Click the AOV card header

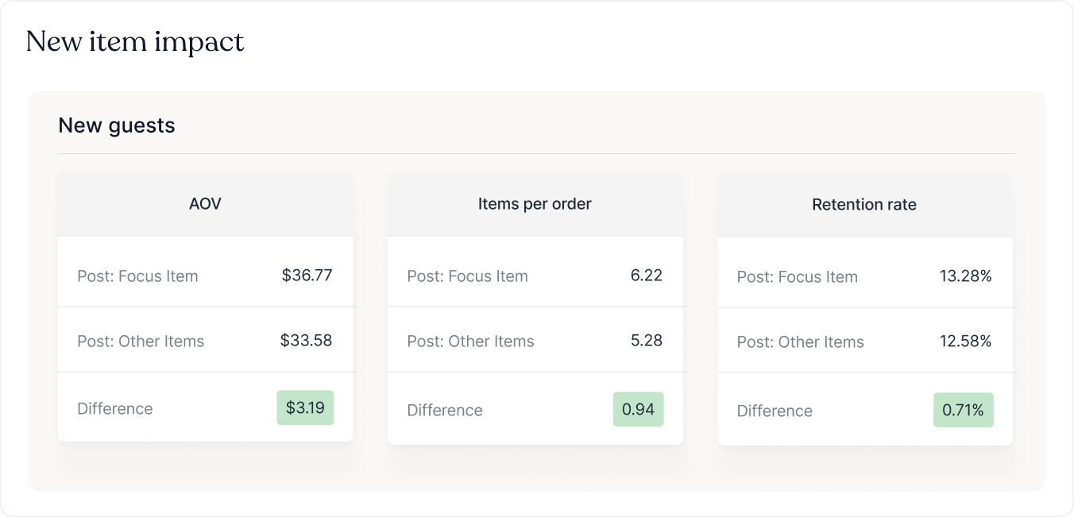[x=205, y=204]
